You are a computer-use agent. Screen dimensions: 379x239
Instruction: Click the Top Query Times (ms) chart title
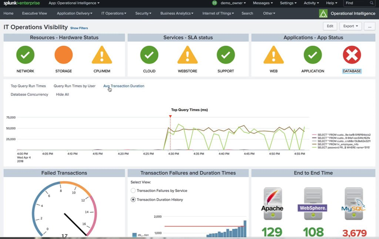[189, 110]
